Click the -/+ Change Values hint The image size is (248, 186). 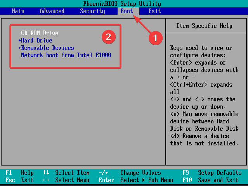130,173
